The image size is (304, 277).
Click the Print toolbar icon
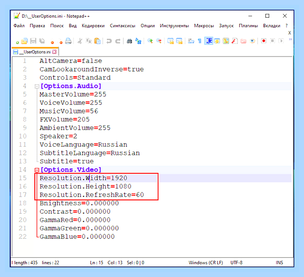[68, 41]
